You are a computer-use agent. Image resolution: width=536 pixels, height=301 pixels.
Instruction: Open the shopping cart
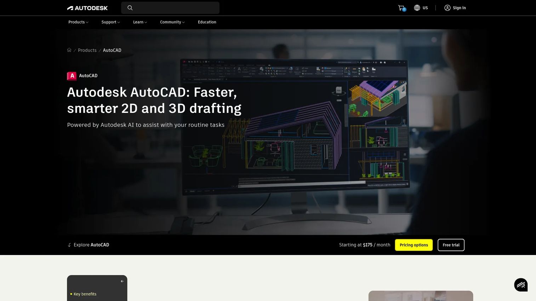tap(401, 8)
